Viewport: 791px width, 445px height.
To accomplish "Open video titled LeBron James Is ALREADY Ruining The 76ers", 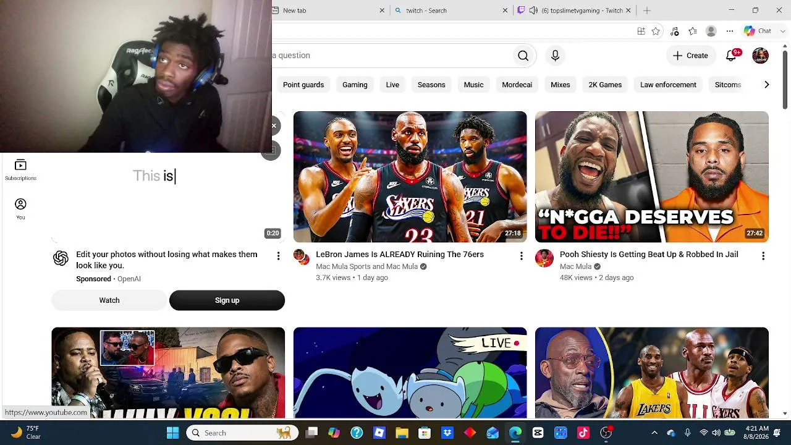I will click(x=400, y=255).
